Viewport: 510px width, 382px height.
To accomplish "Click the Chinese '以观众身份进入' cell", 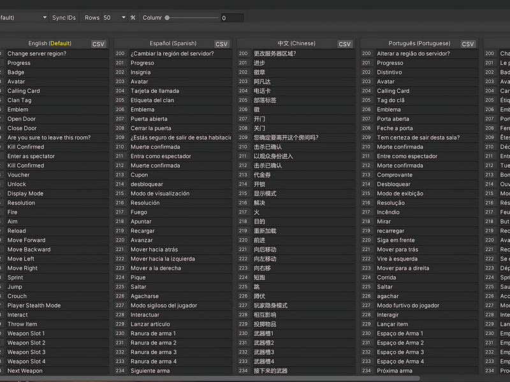I will coord(304,156).
